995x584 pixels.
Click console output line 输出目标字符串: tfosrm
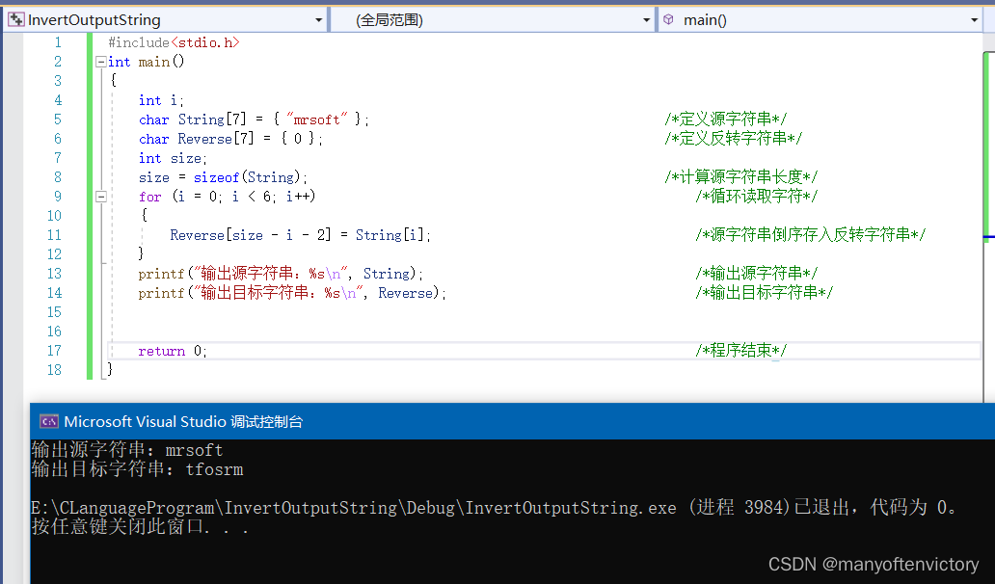pyautogui.click(x=137, y=469)
